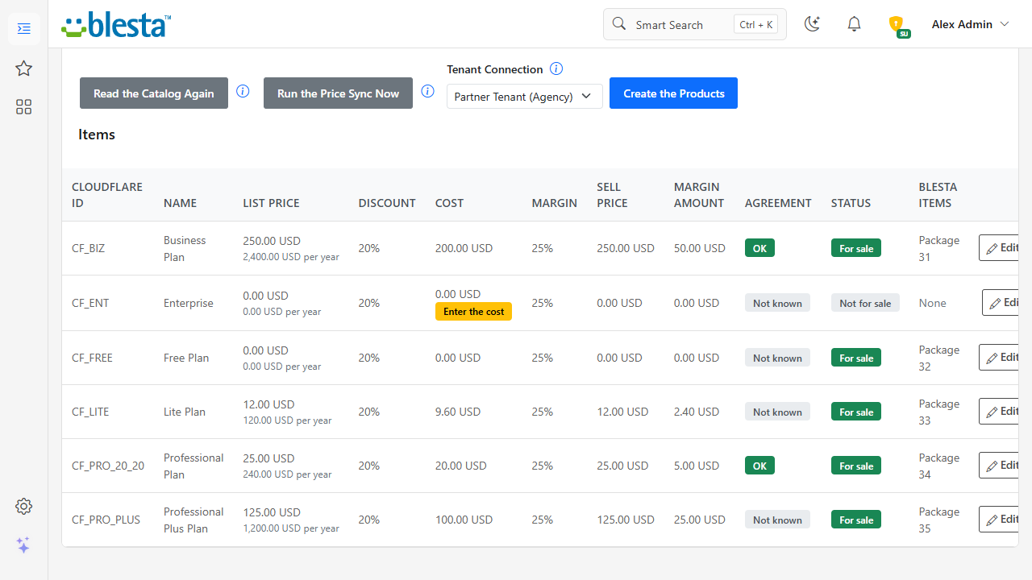The image size is (1032, 580).
Task: Run the Price Sync Now
Action: pos(339,93)
